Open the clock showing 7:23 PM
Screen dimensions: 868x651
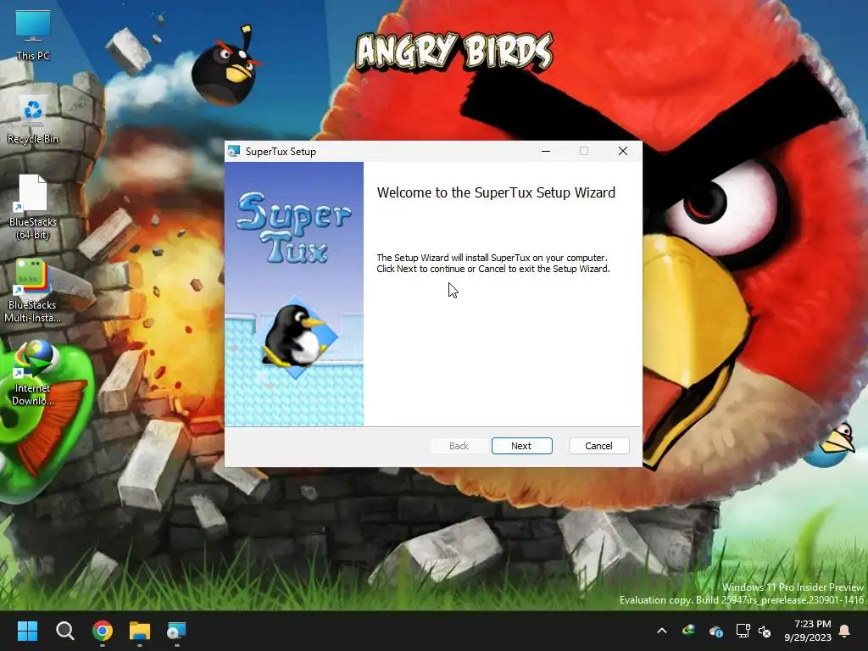click(808, 631)
